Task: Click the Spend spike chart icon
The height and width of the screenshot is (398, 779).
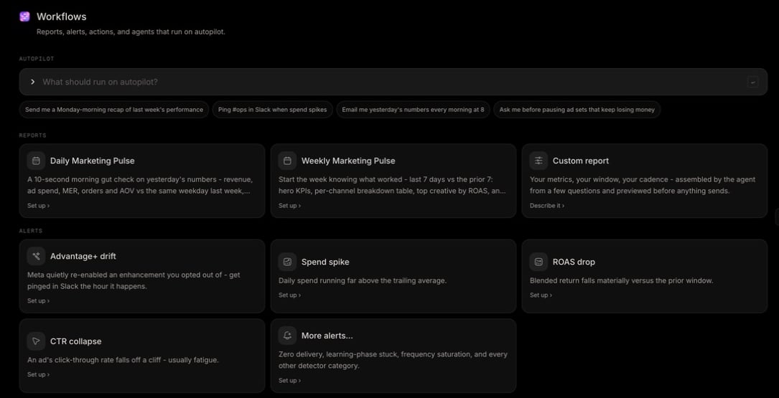Action: pos(287,262)
